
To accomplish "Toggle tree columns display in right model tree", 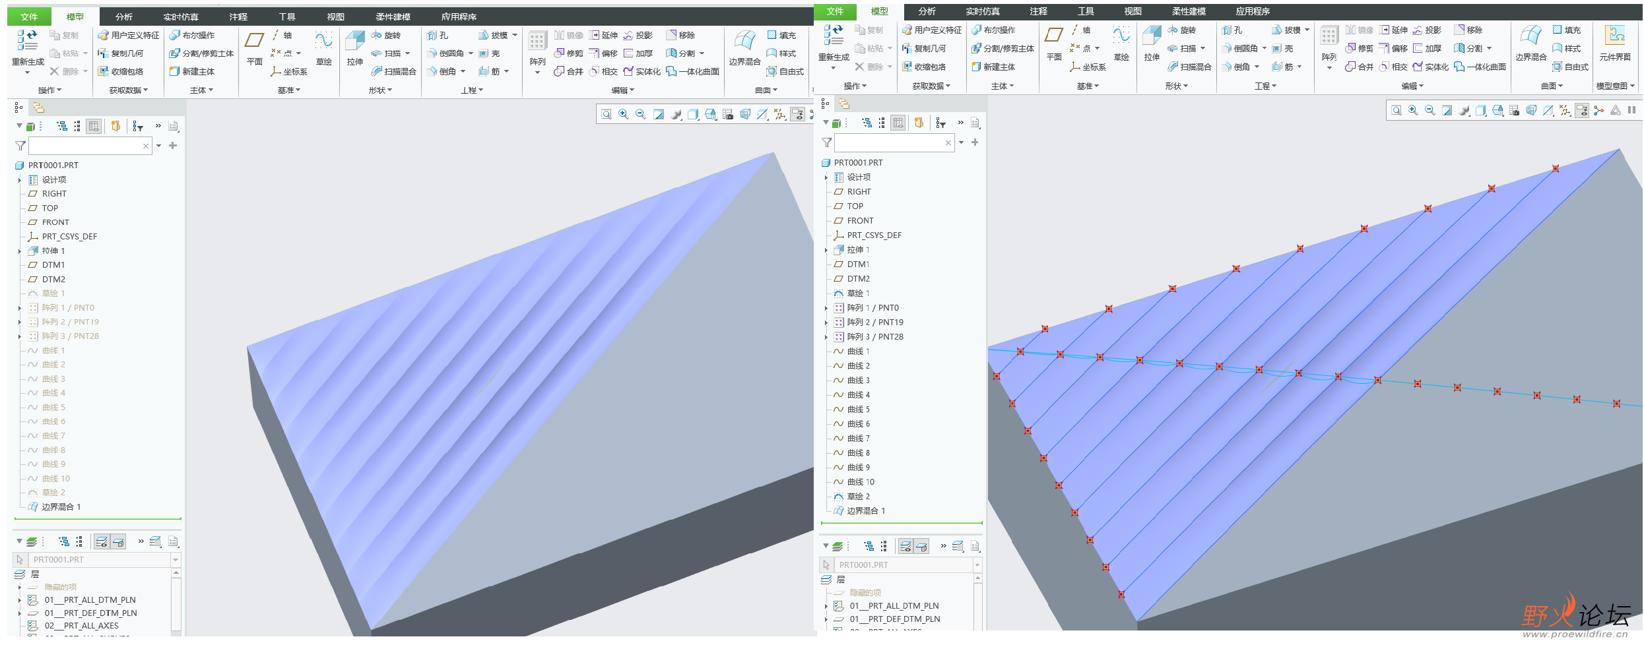I will click(898, 123).
